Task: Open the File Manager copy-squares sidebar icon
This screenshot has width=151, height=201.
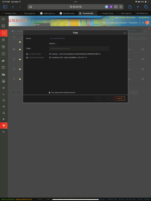Action: 3,100
